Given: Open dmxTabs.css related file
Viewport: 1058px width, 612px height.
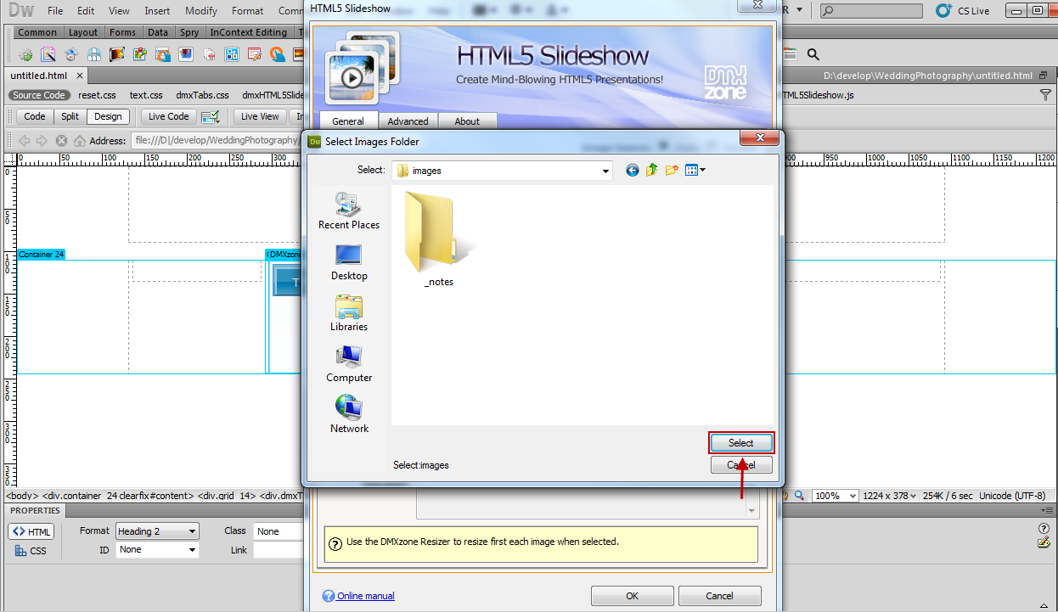Looking at the screenshot, I should coord(202,96).
